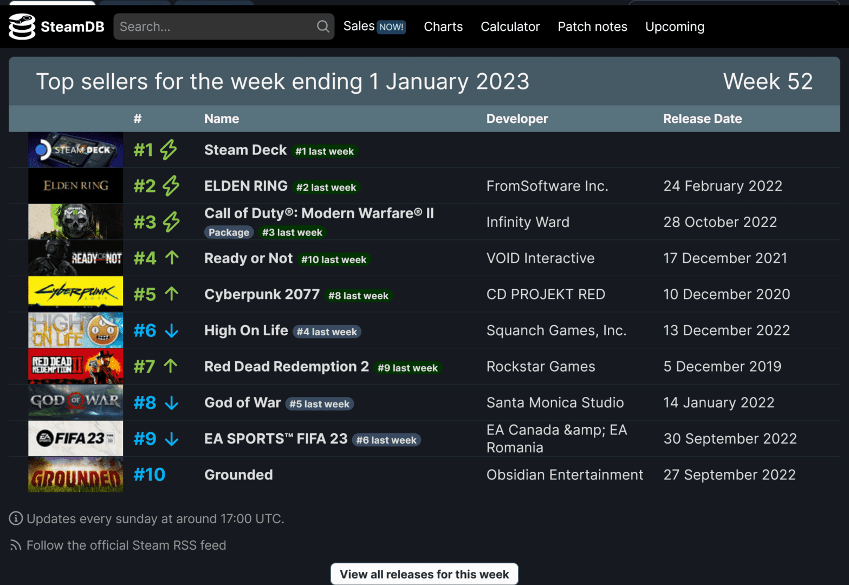Open the High On Life name link
The width and height of the screenshot is (849, 585).
pos(246,330)
